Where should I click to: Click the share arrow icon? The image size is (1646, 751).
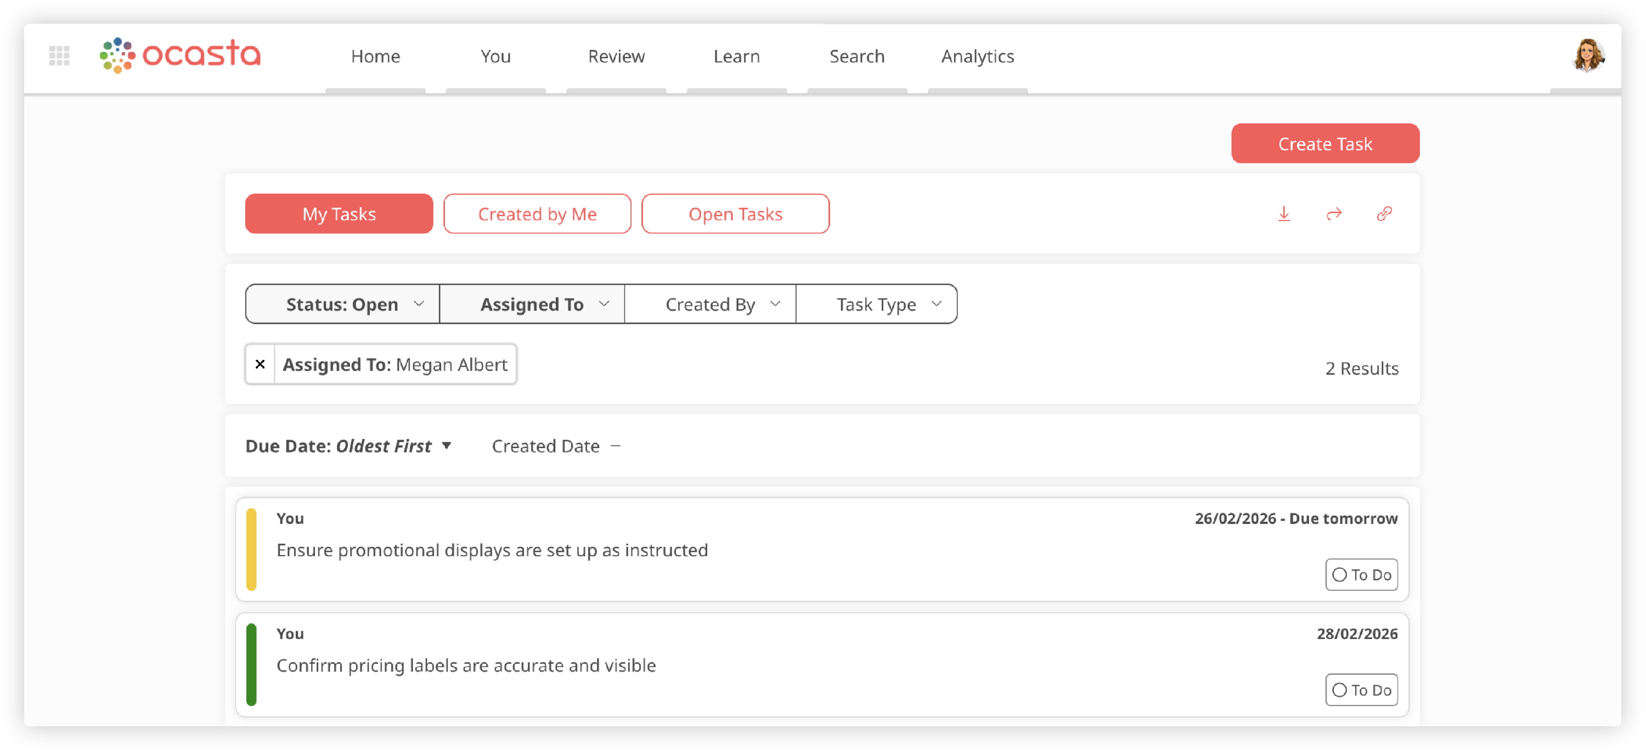click(1334, 214)
